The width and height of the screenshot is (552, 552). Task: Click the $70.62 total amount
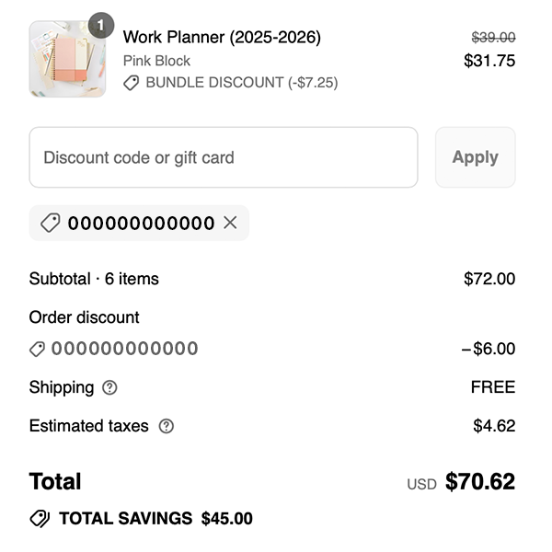(x=479, y=482)
